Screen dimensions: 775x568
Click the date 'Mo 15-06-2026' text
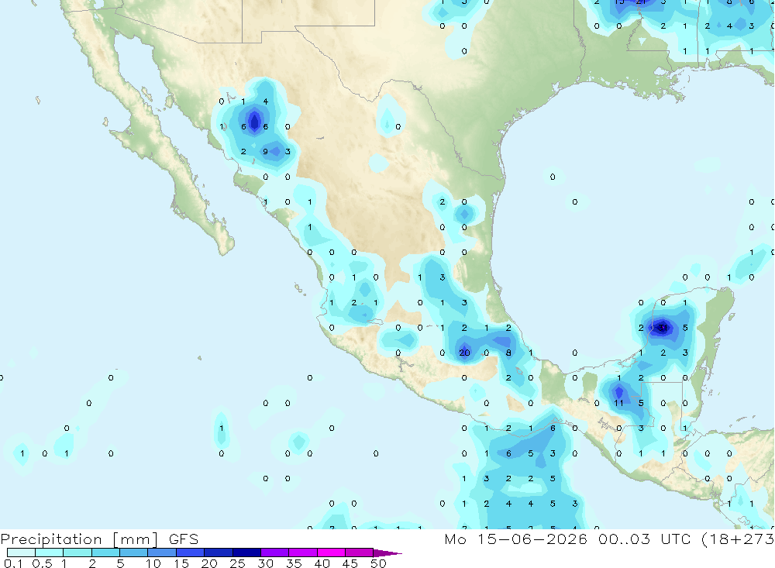515,539
